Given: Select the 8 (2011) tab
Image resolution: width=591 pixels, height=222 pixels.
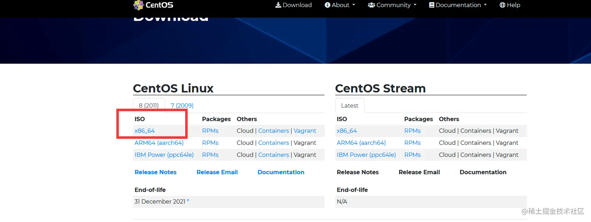Looking at the screenshot, I should tap(149, 106).
